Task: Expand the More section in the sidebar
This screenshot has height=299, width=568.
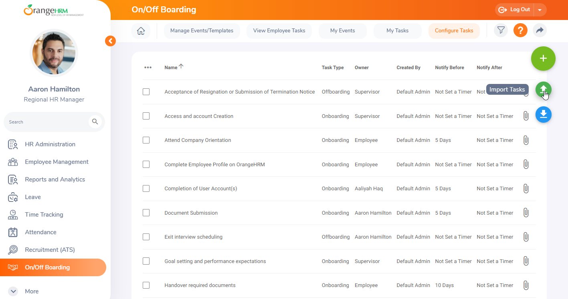Action: pyautogui.click(x=13, y=291)
